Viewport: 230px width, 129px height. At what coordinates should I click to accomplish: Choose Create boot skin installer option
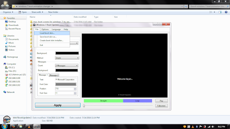click(x=52, y=40)
